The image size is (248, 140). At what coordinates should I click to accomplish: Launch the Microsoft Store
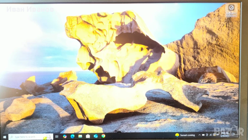point(88,136)
